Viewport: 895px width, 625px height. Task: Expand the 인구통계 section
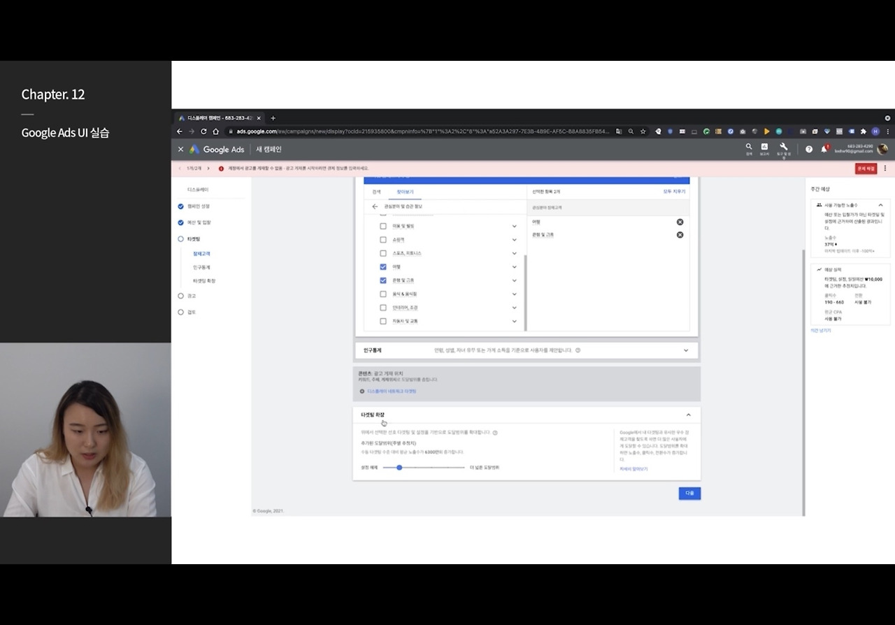click(686, 350)
